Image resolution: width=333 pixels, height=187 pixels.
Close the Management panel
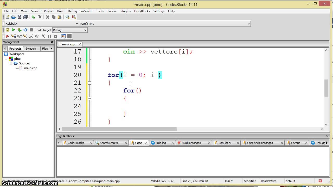(52, 42)
